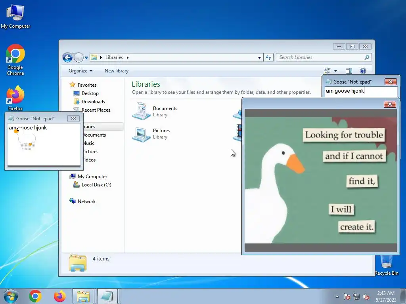Open the Recycle Bin icon

click(386, 266)
